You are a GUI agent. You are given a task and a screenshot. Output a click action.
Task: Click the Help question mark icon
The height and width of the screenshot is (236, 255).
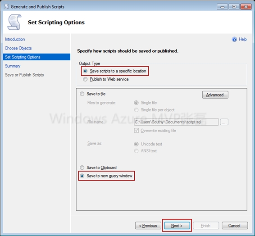coord(234,39)
